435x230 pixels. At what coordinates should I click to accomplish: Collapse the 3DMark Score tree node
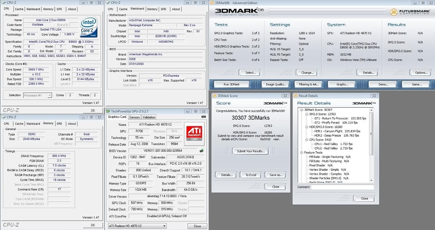pos(301,110)
